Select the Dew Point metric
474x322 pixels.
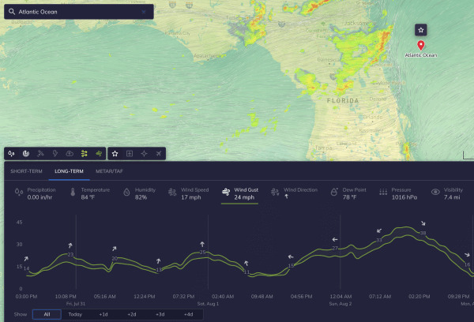(x=348, y=193)
